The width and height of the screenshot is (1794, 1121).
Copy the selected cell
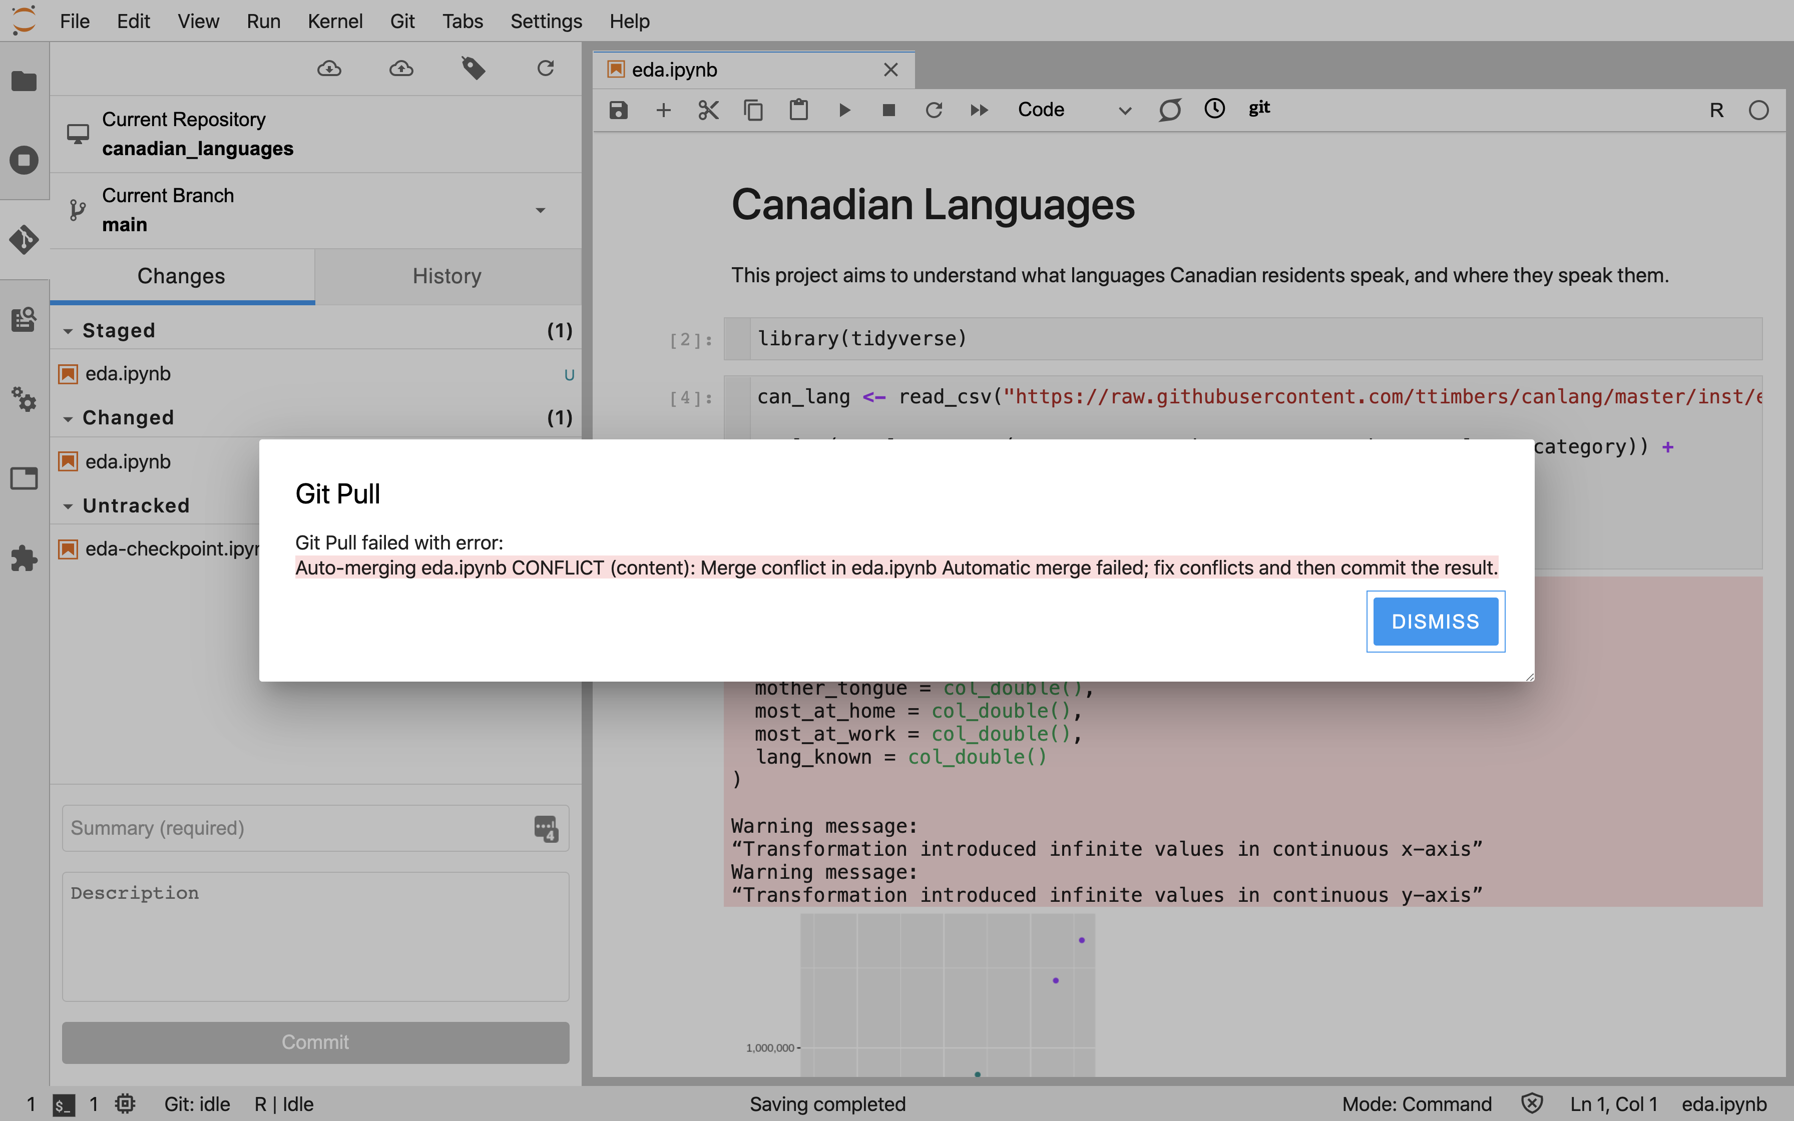tap(753, 111)
